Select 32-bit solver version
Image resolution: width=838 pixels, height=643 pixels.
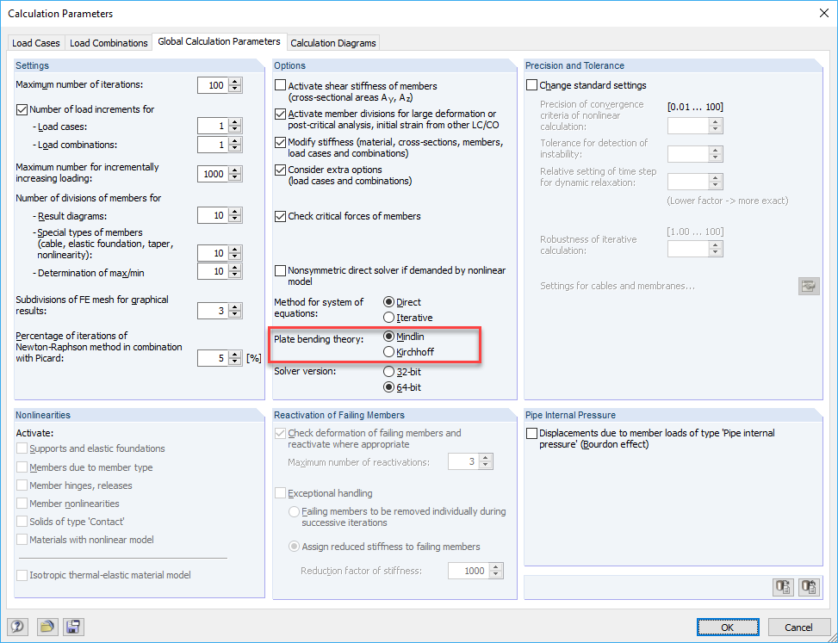pos(389,372)
